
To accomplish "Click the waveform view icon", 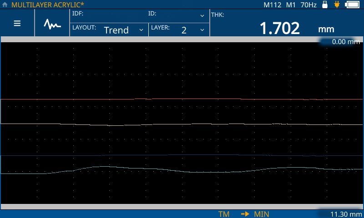I will coord(52,24).
